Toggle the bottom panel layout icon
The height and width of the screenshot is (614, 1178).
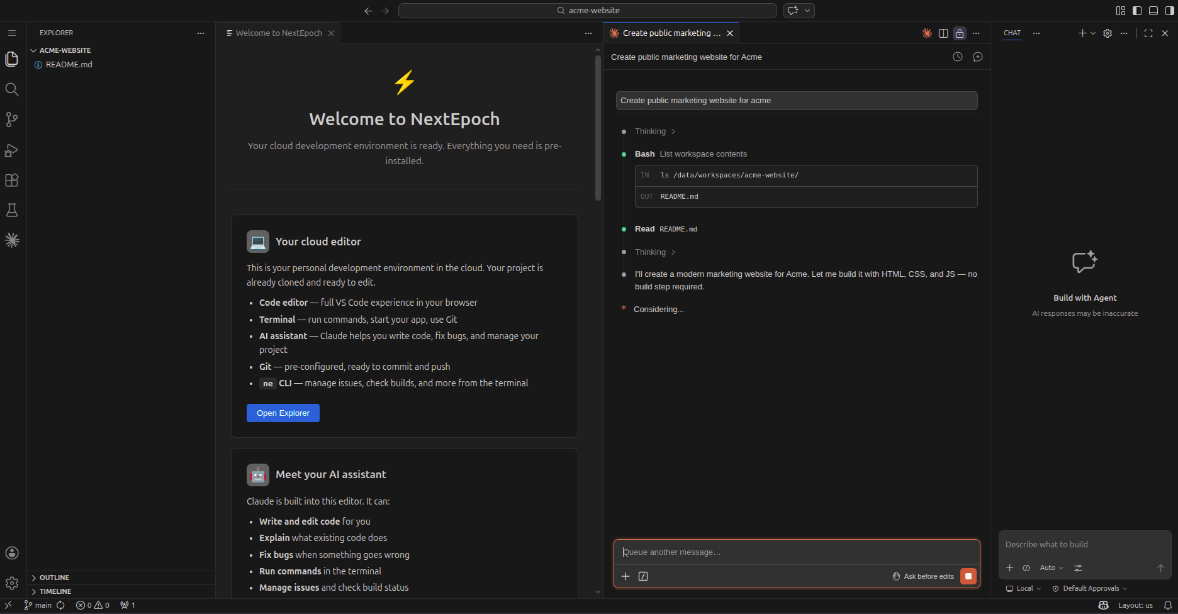tap(1153, 11)
